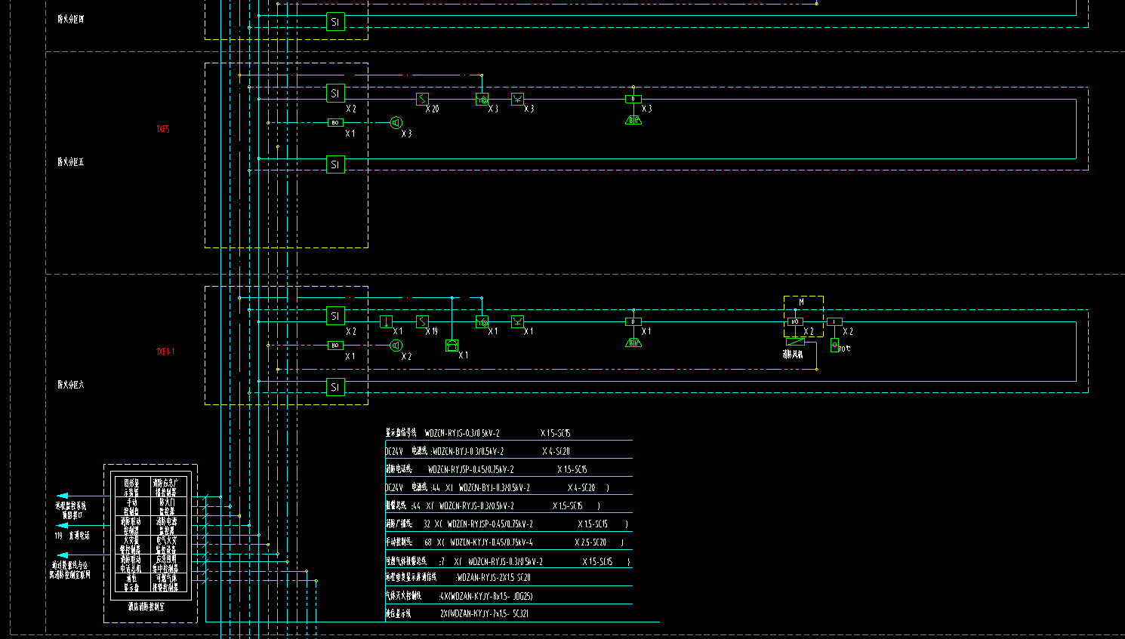The image size is (1125, 639).
Task: Select the 防火门监控器 cell
Action: [167, 507]
